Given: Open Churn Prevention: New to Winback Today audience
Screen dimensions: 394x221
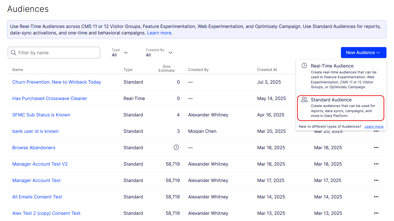Looking at the screenshot, I should [x=57, y=82].
